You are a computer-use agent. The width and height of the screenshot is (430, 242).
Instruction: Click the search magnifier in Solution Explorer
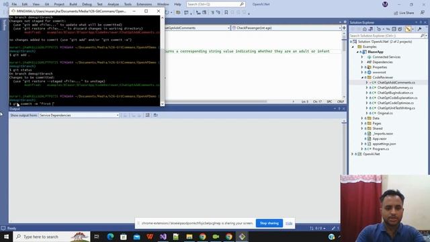click(423, 36)
